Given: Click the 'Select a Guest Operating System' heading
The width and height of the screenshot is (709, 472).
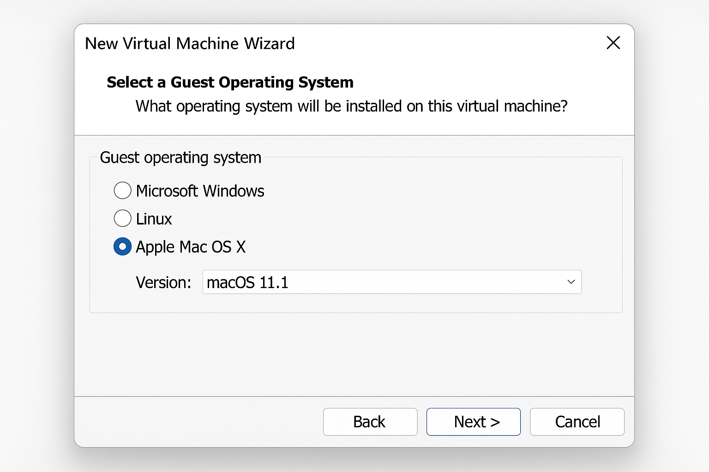Looking at the screenshot, I should (230, 82).
